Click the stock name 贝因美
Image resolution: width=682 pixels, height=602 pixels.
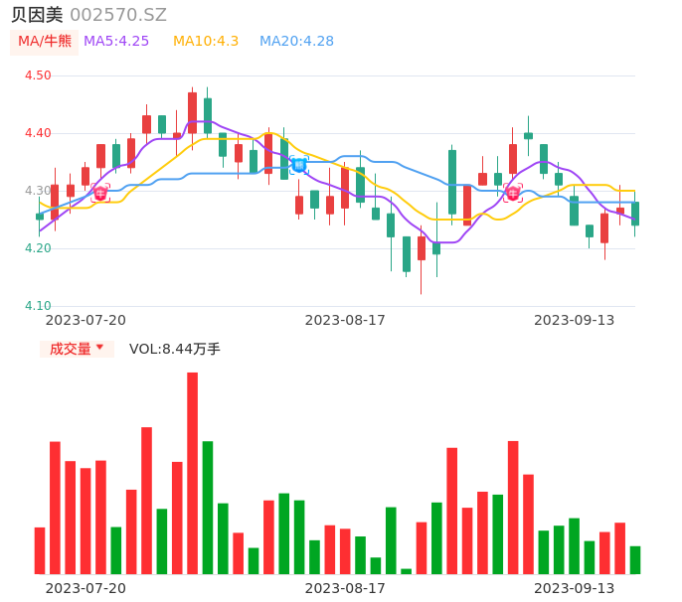click(x=37, y=15)
